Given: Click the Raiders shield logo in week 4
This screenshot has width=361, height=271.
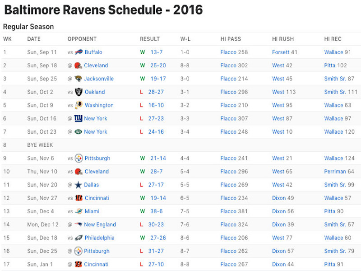Looking at the screenshot, I should (x=79, y=92).
